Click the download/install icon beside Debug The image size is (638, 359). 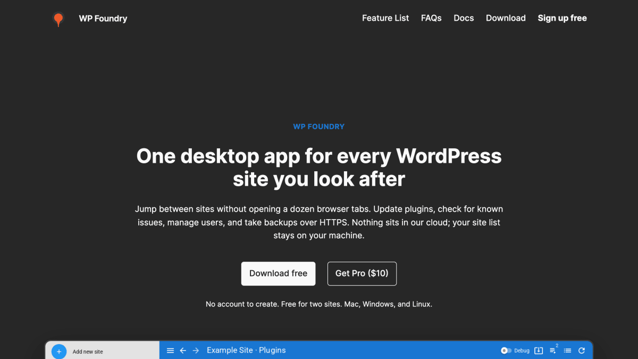pos(539,350)
